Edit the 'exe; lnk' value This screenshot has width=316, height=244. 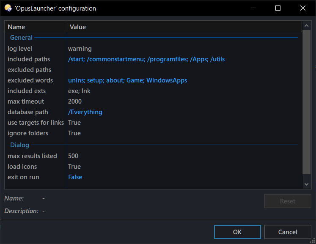(79, 91)
